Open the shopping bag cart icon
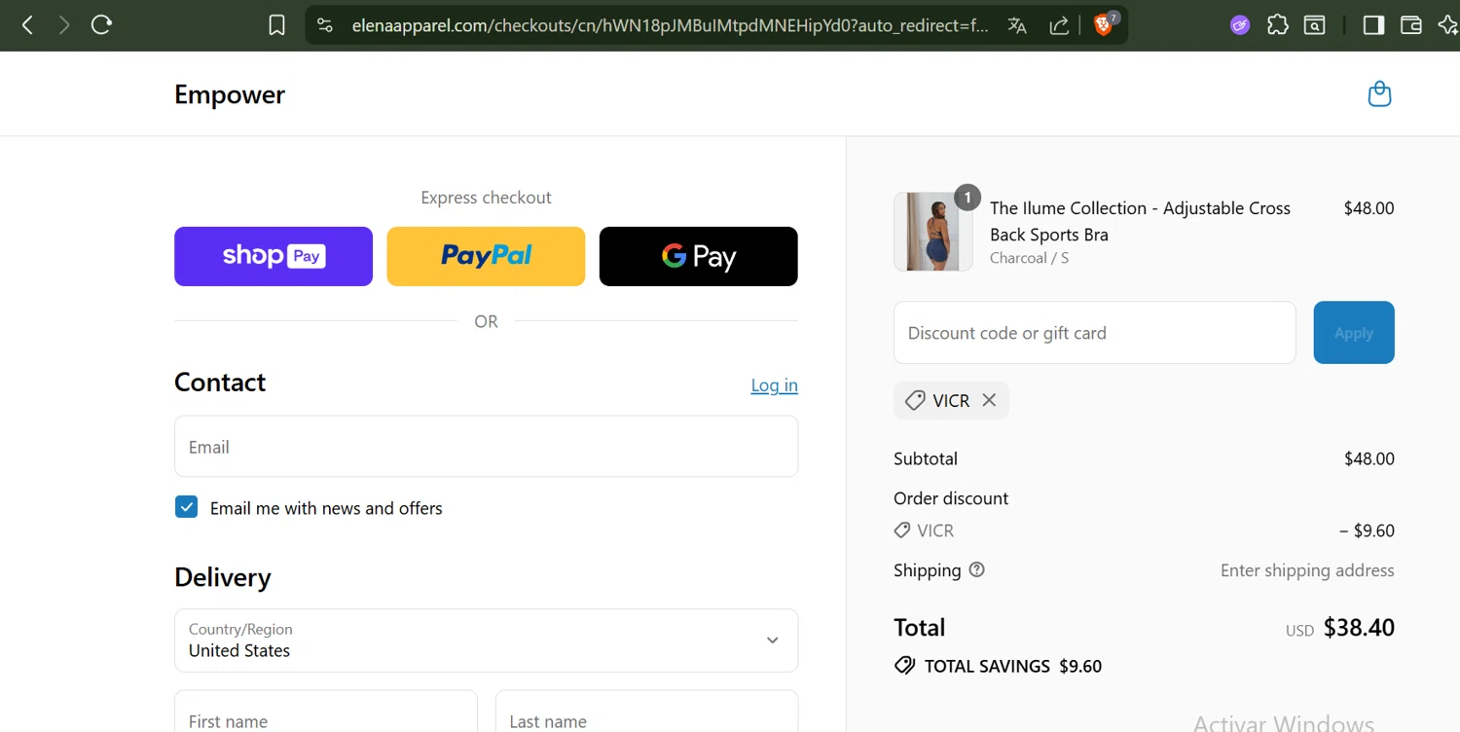Image resolution: width=1460 pixels, height=732 pixels. click(1379, 93)
